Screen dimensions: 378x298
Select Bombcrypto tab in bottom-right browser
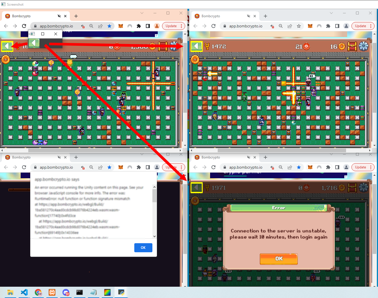click(226, 157)
